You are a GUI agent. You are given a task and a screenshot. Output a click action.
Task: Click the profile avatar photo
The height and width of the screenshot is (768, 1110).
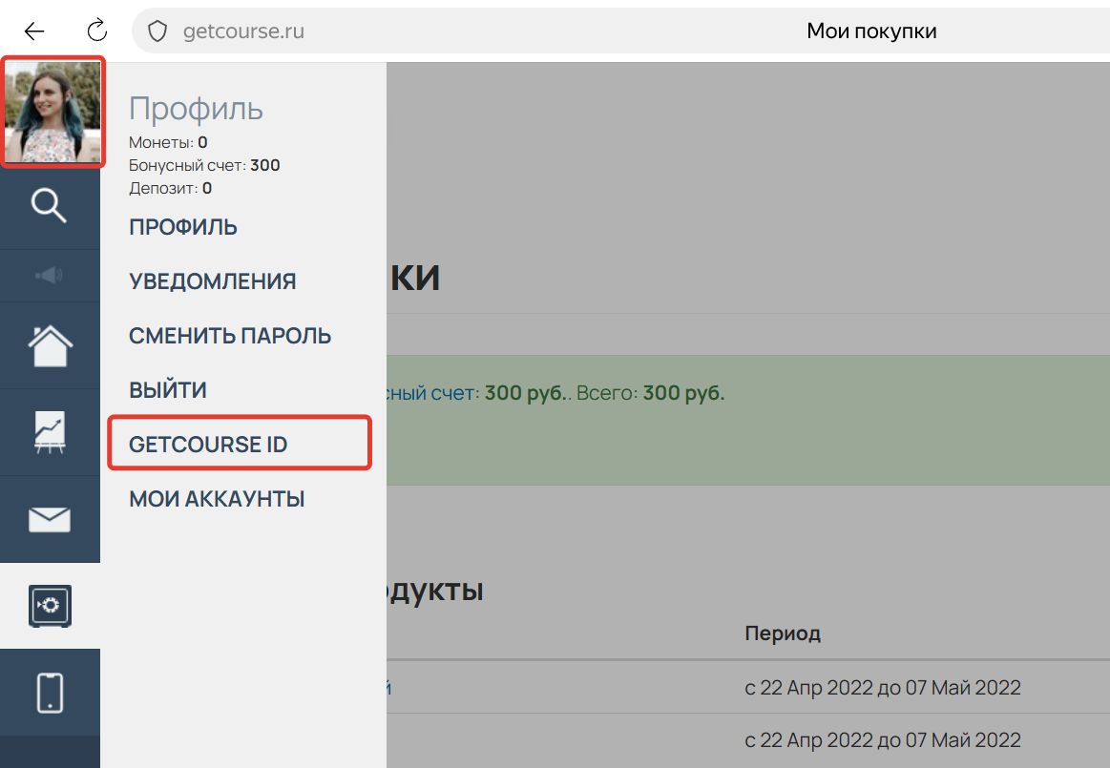pos(52,112)
